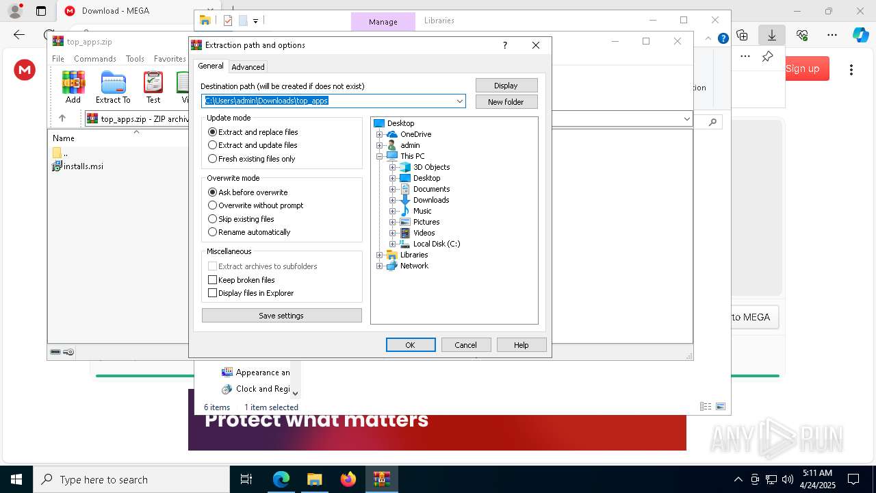
Task: Open the Windows Start menu
Action: click(16, 479)
